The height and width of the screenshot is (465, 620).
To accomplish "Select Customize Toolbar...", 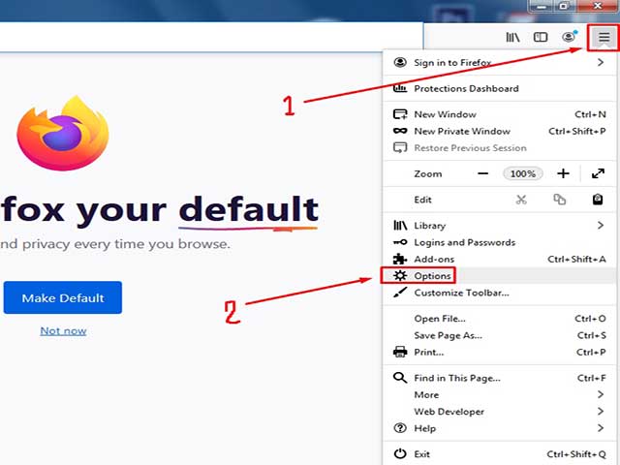I will [x=499, y=293].
